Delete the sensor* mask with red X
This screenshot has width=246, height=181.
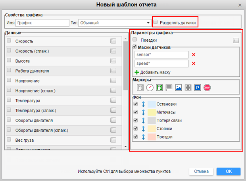pyautogui.click(x=194, y=54)
